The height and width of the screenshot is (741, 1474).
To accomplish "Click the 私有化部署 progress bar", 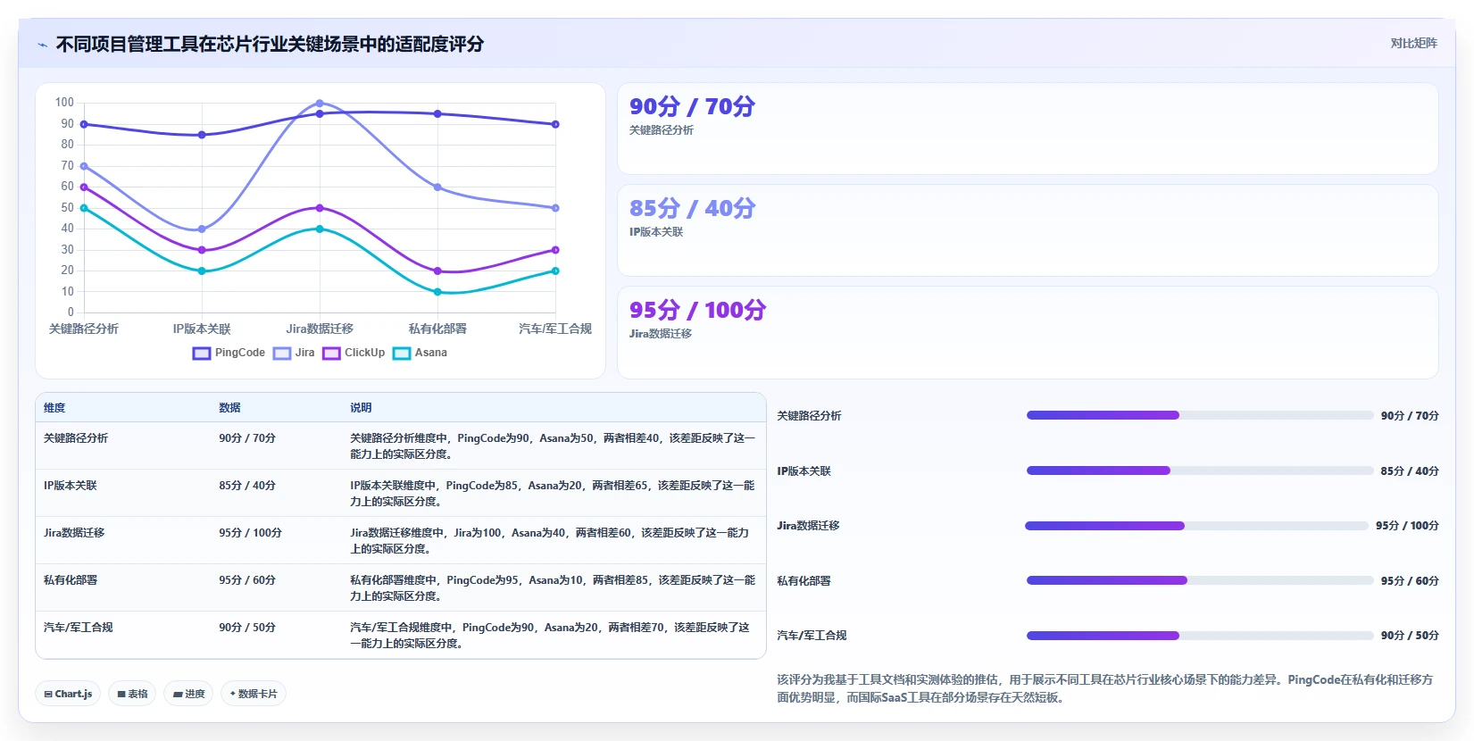I will pos(1200,580).
